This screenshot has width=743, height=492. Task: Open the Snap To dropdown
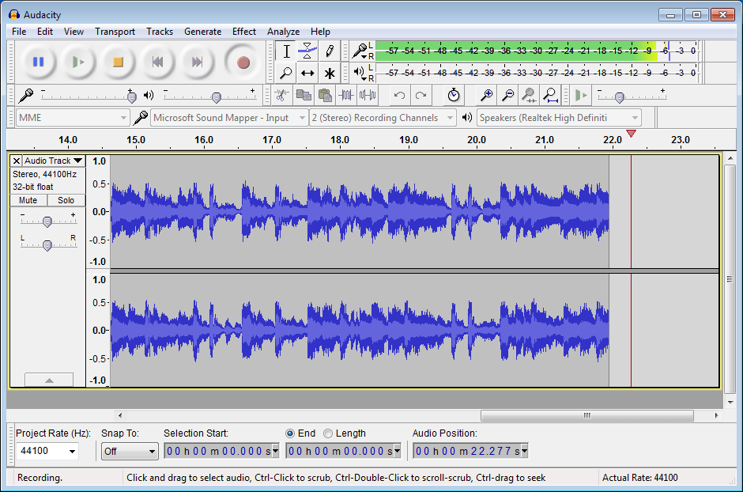pyautogui.click(x=129, y=452)
